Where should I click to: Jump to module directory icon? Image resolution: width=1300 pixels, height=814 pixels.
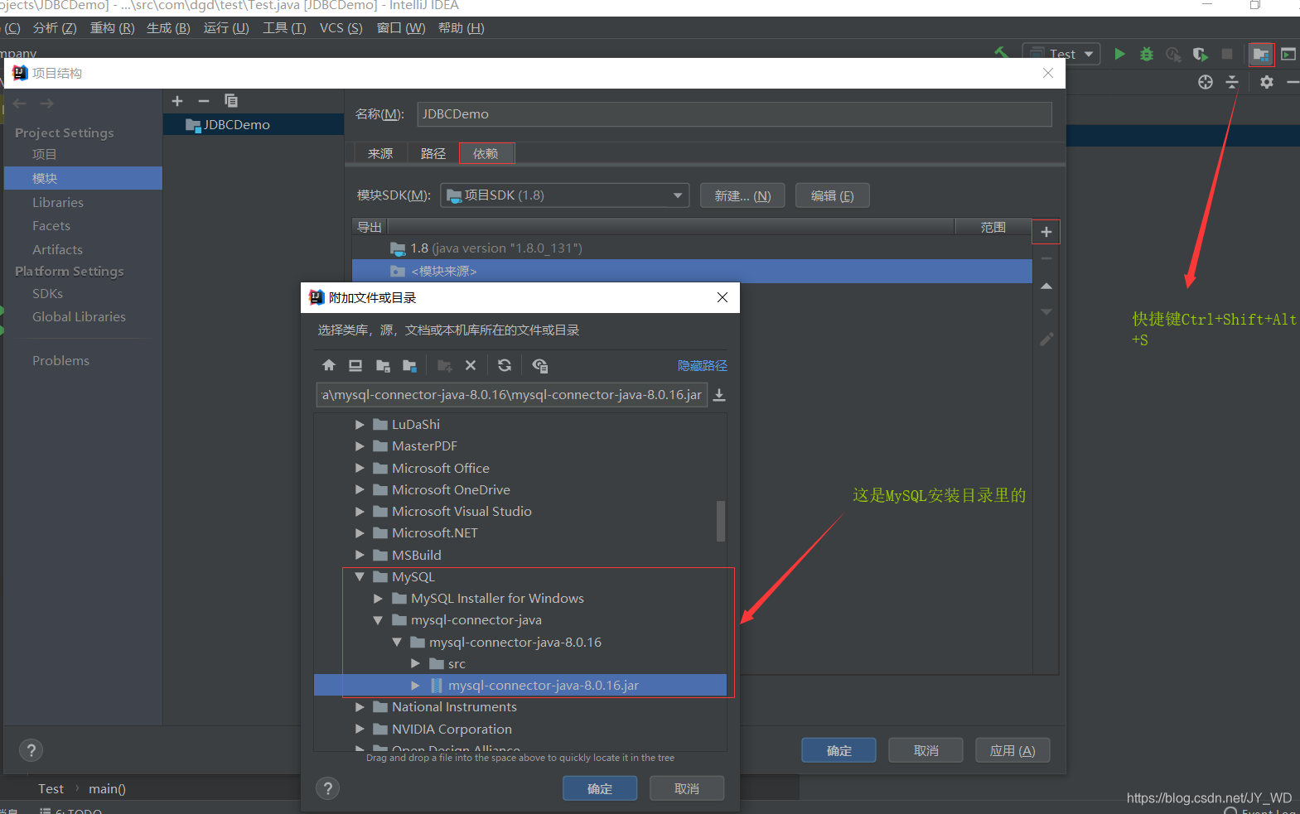point(409,365)
